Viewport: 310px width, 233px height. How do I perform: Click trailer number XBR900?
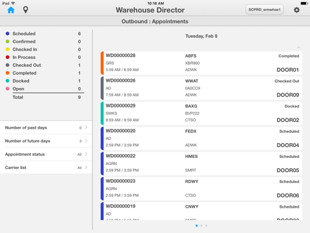192,63
